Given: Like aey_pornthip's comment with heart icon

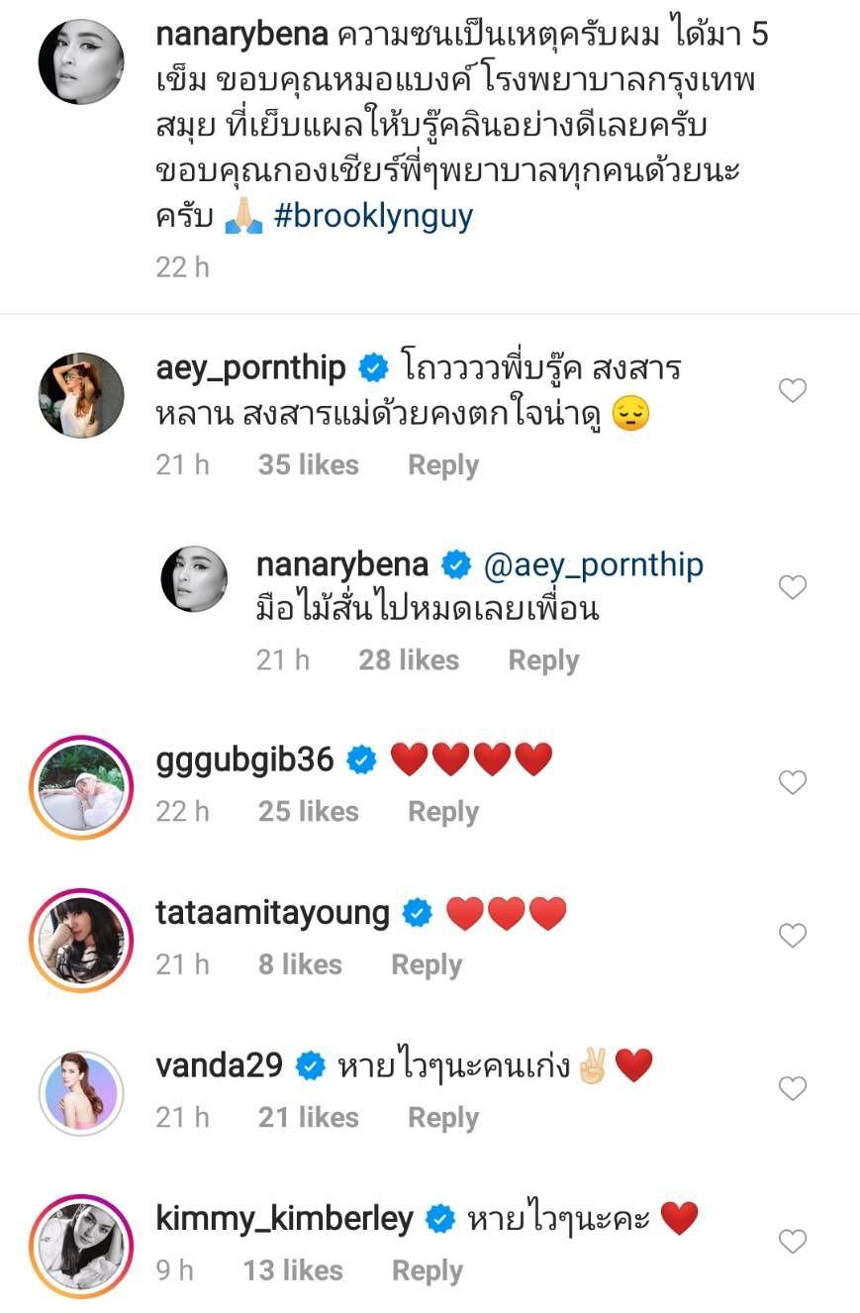Looking at the screenshot, I should (793, 391).
